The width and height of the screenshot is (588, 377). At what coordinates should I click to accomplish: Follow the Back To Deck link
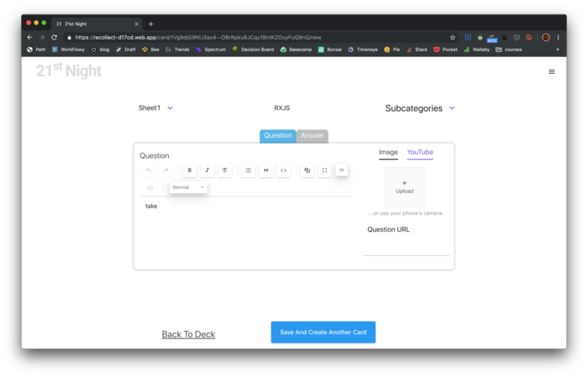(188, 334)
